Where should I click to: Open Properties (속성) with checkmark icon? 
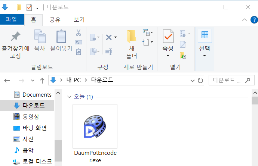click(x=168, y=36)
